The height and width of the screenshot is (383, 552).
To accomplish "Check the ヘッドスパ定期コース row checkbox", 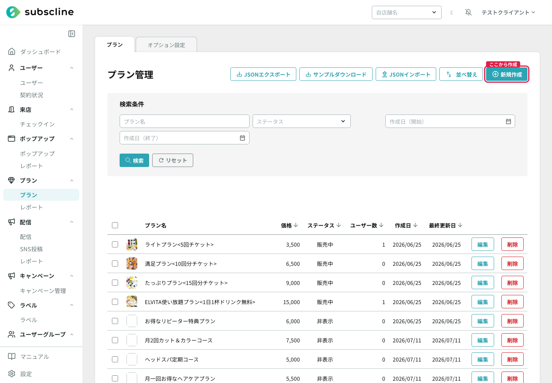I will pos(115,359).
